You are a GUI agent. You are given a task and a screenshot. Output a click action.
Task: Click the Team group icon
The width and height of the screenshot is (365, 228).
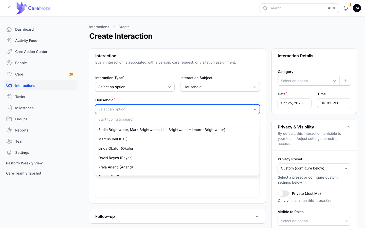(x=9, y=141)
